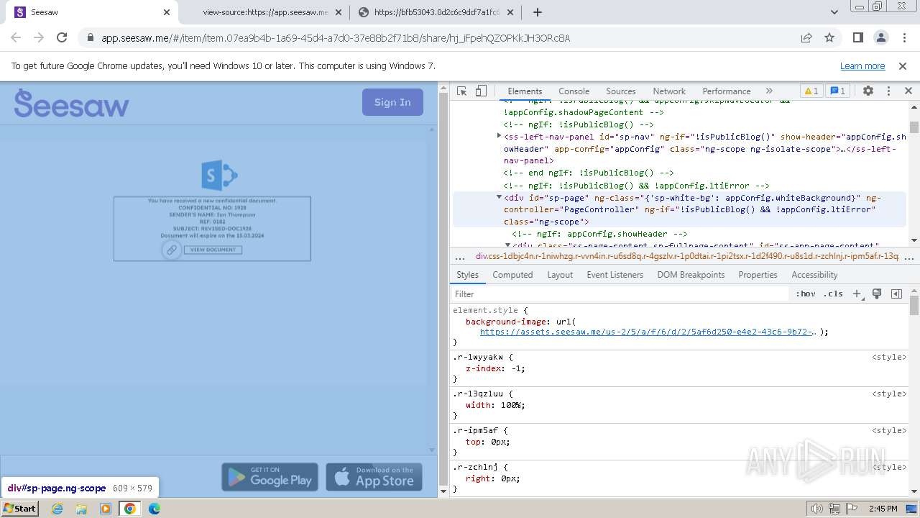Open File Explorer from taskbar

click(x=81, y=508)
